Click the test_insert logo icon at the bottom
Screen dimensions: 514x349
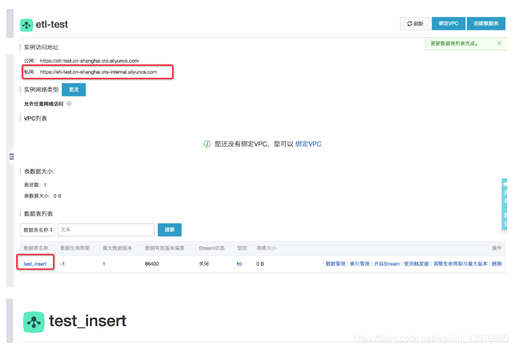34,322
